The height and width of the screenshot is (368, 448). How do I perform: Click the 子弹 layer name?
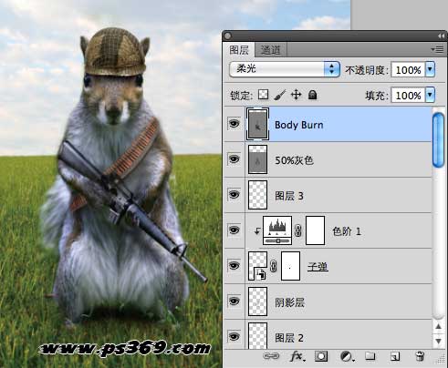click(318, 267)
